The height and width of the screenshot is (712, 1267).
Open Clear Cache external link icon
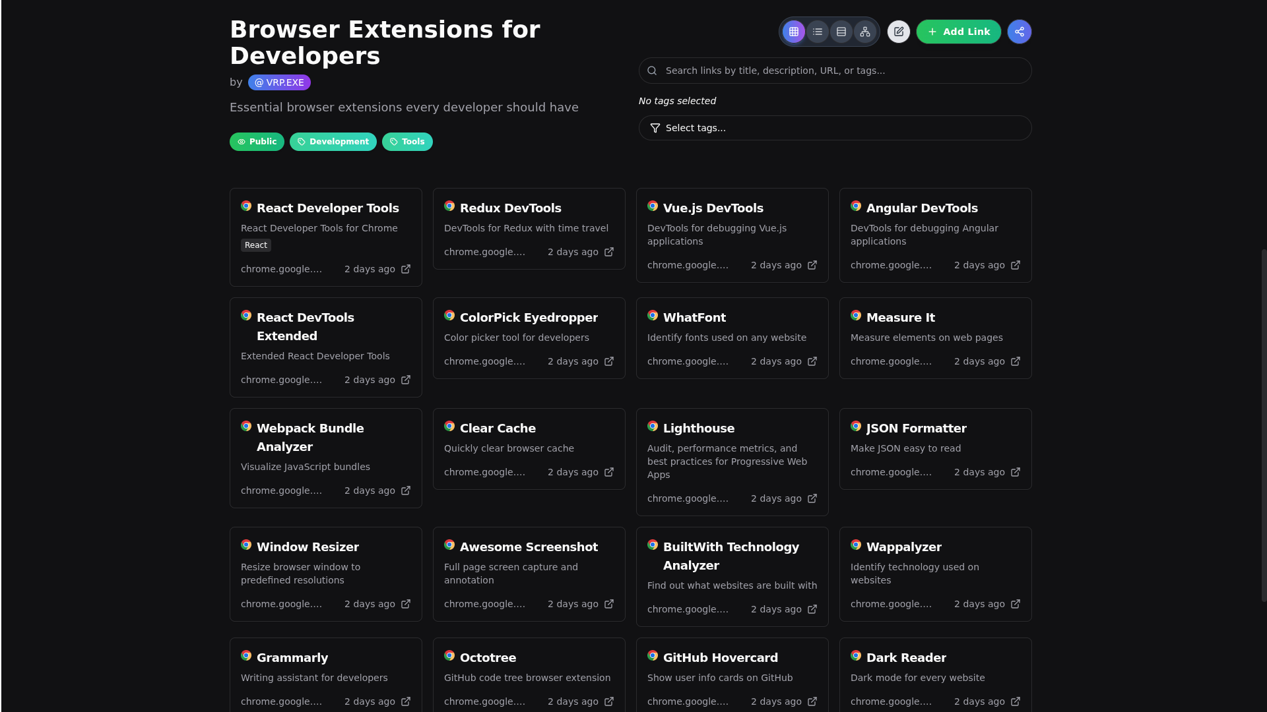[609, 472]
